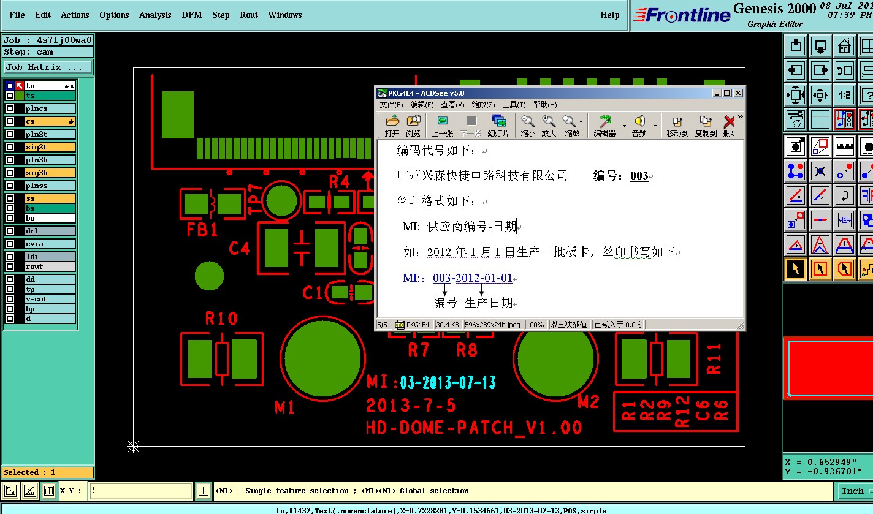Open Editor dropdown arrow in ACDSee toolbar

click(625, 126)
